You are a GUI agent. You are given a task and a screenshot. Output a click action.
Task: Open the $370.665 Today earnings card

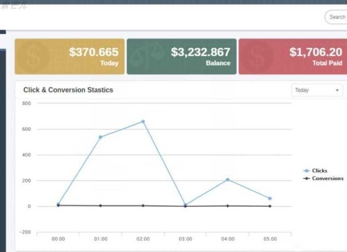(69, 56)
